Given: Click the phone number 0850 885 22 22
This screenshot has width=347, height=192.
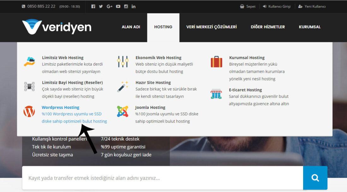Looking at the screenshot, I should coord(41,6).
